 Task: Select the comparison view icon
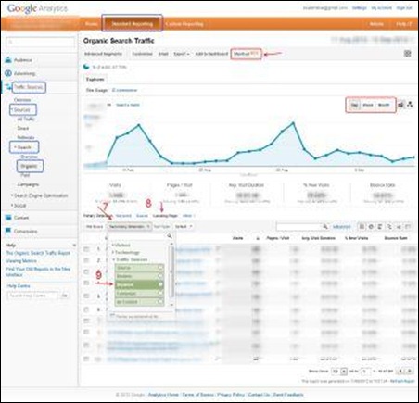point(389,227)
